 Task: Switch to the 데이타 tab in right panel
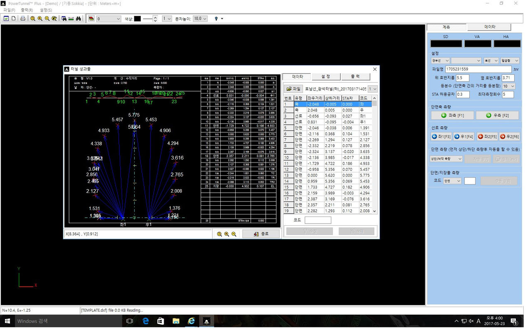click(490, 27)
